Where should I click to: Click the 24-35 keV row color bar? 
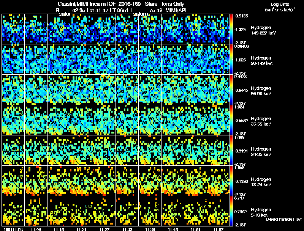pos(231,151)
